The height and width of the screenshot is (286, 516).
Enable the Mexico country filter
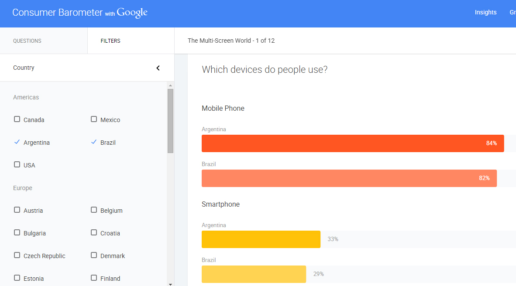click(x=94, y=119)
